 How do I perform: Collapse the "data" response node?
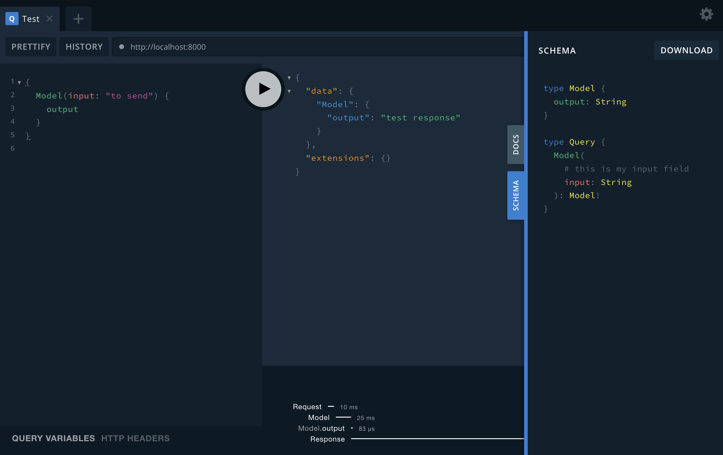point(289,91)
